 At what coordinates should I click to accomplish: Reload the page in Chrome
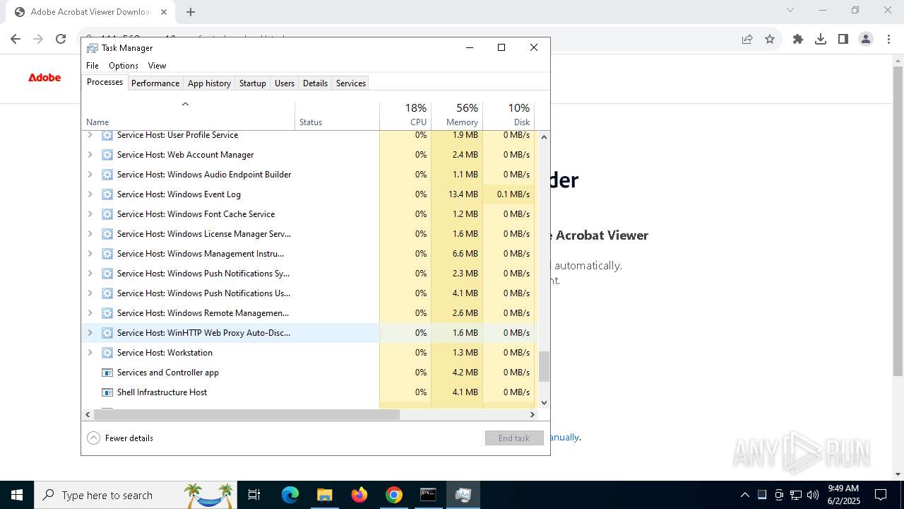61,39
